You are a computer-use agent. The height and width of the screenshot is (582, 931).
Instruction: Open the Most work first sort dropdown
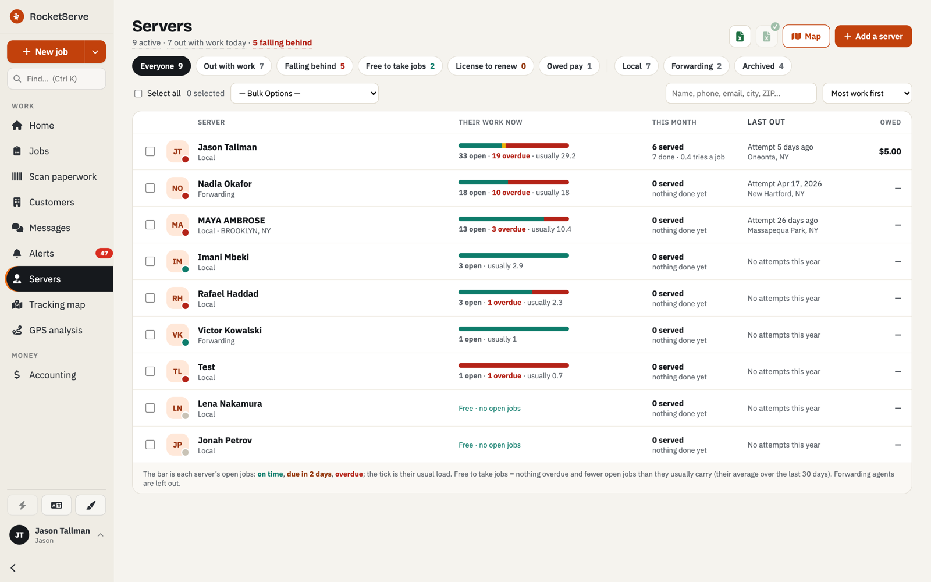(867, 93)
